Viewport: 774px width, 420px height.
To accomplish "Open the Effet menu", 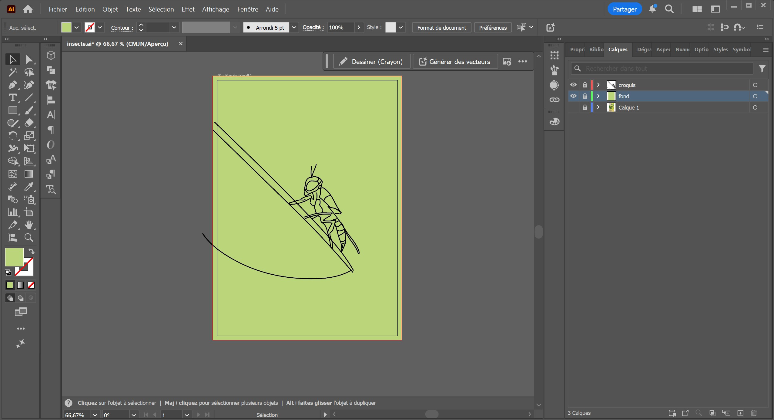I will 188,9.
